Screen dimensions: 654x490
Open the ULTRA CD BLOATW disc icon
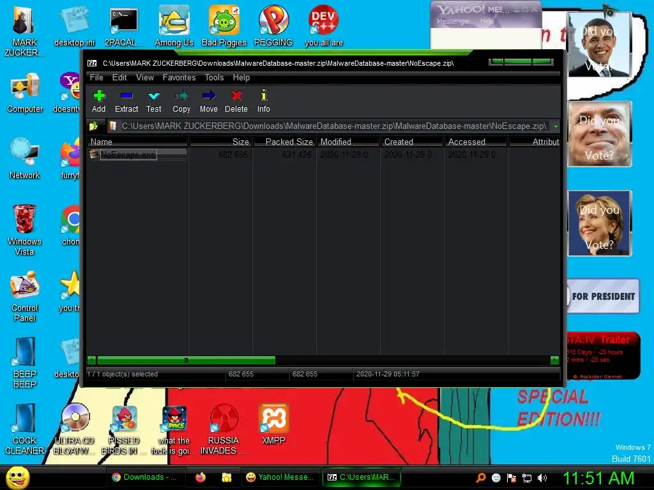coord(75,429)
